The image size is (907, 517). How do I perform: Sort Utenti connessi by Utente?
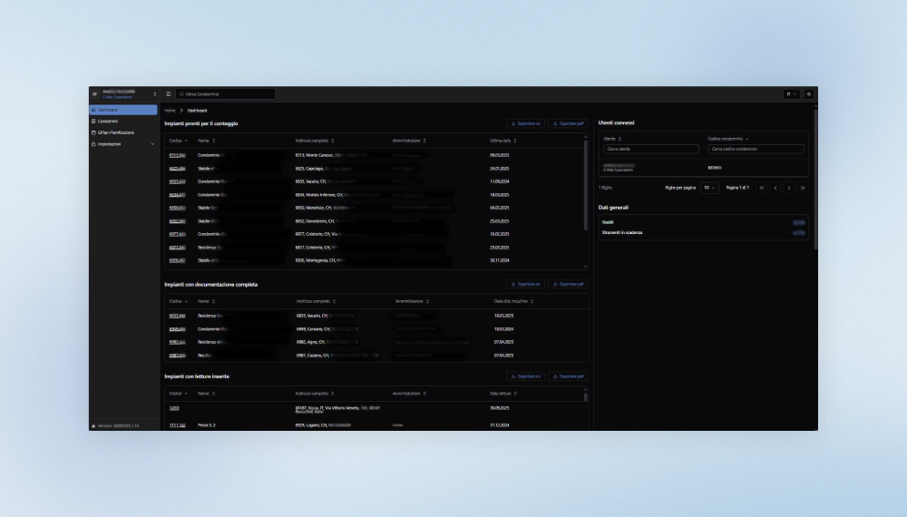point(612,139)
